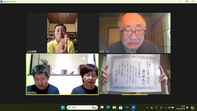This screenshot has height=111, width=197.
Task: Click the 越川晴美 name label
Action: pos(104,93)
